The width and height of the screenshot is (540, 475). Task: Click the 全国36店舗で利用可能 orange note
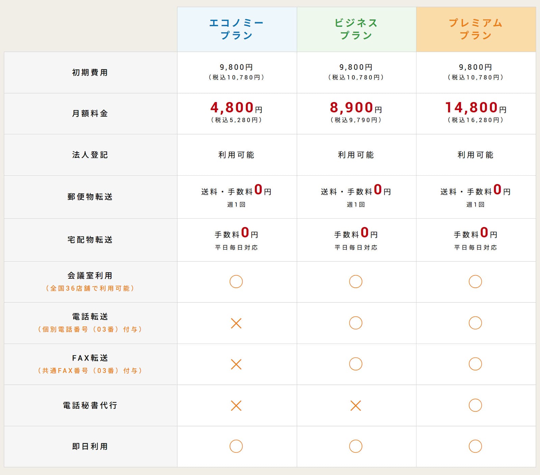[x=90, y=289]
